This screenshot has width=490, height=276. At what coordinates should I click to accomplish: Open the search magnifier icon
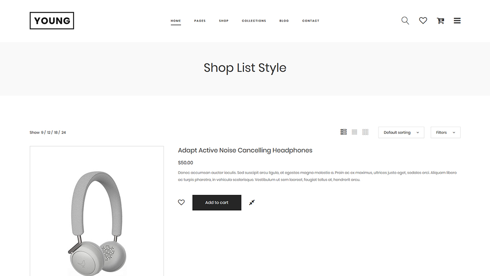pos(405,20)
